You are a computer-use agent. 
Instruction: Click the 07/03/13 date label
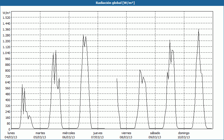[x=98, y=137]
